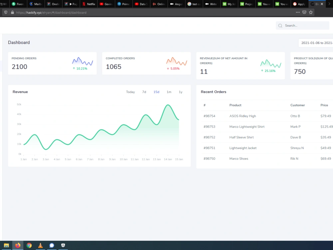The width and height of the screenshot is (333, 250).
Task: Select the 7d revenue range
Action: [144, 92]
